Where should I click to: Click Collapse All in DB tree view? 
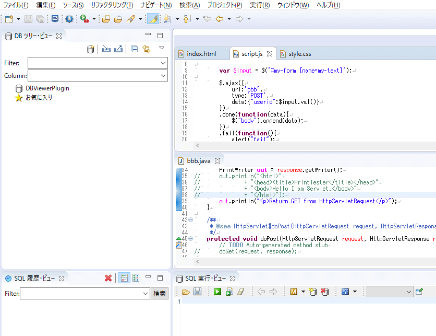[135, 49]
